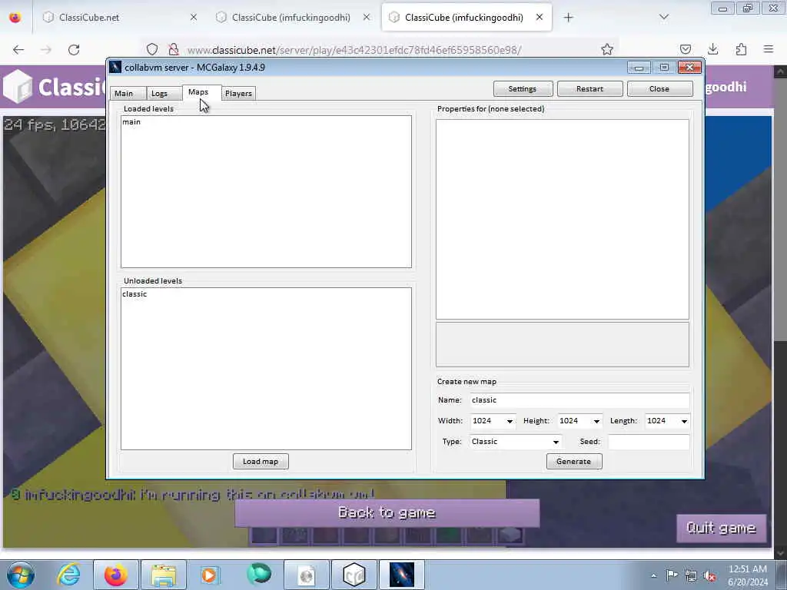Image resolution: width=787 pixels, height=590 pixels.
Task: Launch Internet Explorer from taskbar
Action: pyautogui.click(x=68, y=575)
